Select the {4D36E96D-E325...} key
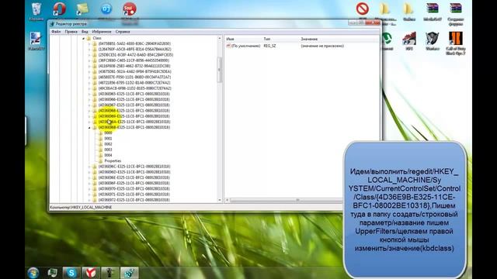The height and width of the screenshot is (279, 497). (134, 172)
